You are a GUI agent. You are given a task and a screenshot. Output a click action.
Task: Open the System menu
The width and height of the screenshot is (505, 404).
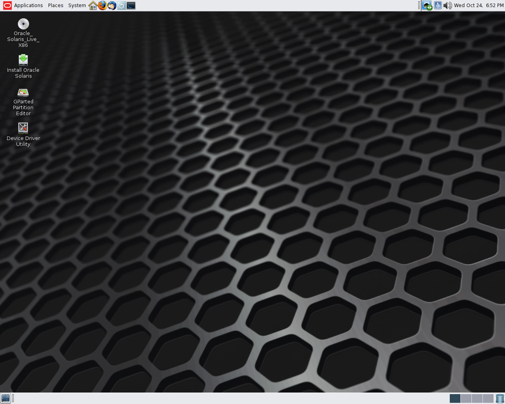click(77, 6)
